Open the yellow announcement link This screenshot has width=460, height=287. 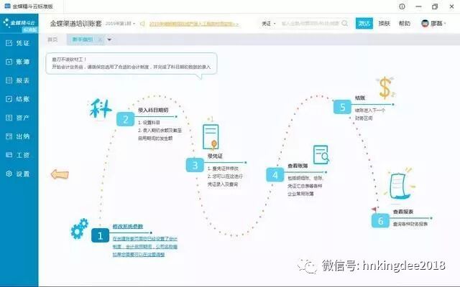[x=194, y=24]
